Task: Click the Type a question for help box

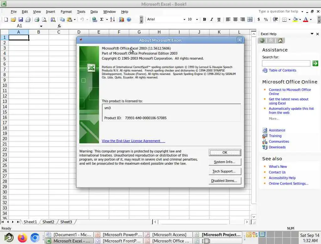Action: click(278, 12)
